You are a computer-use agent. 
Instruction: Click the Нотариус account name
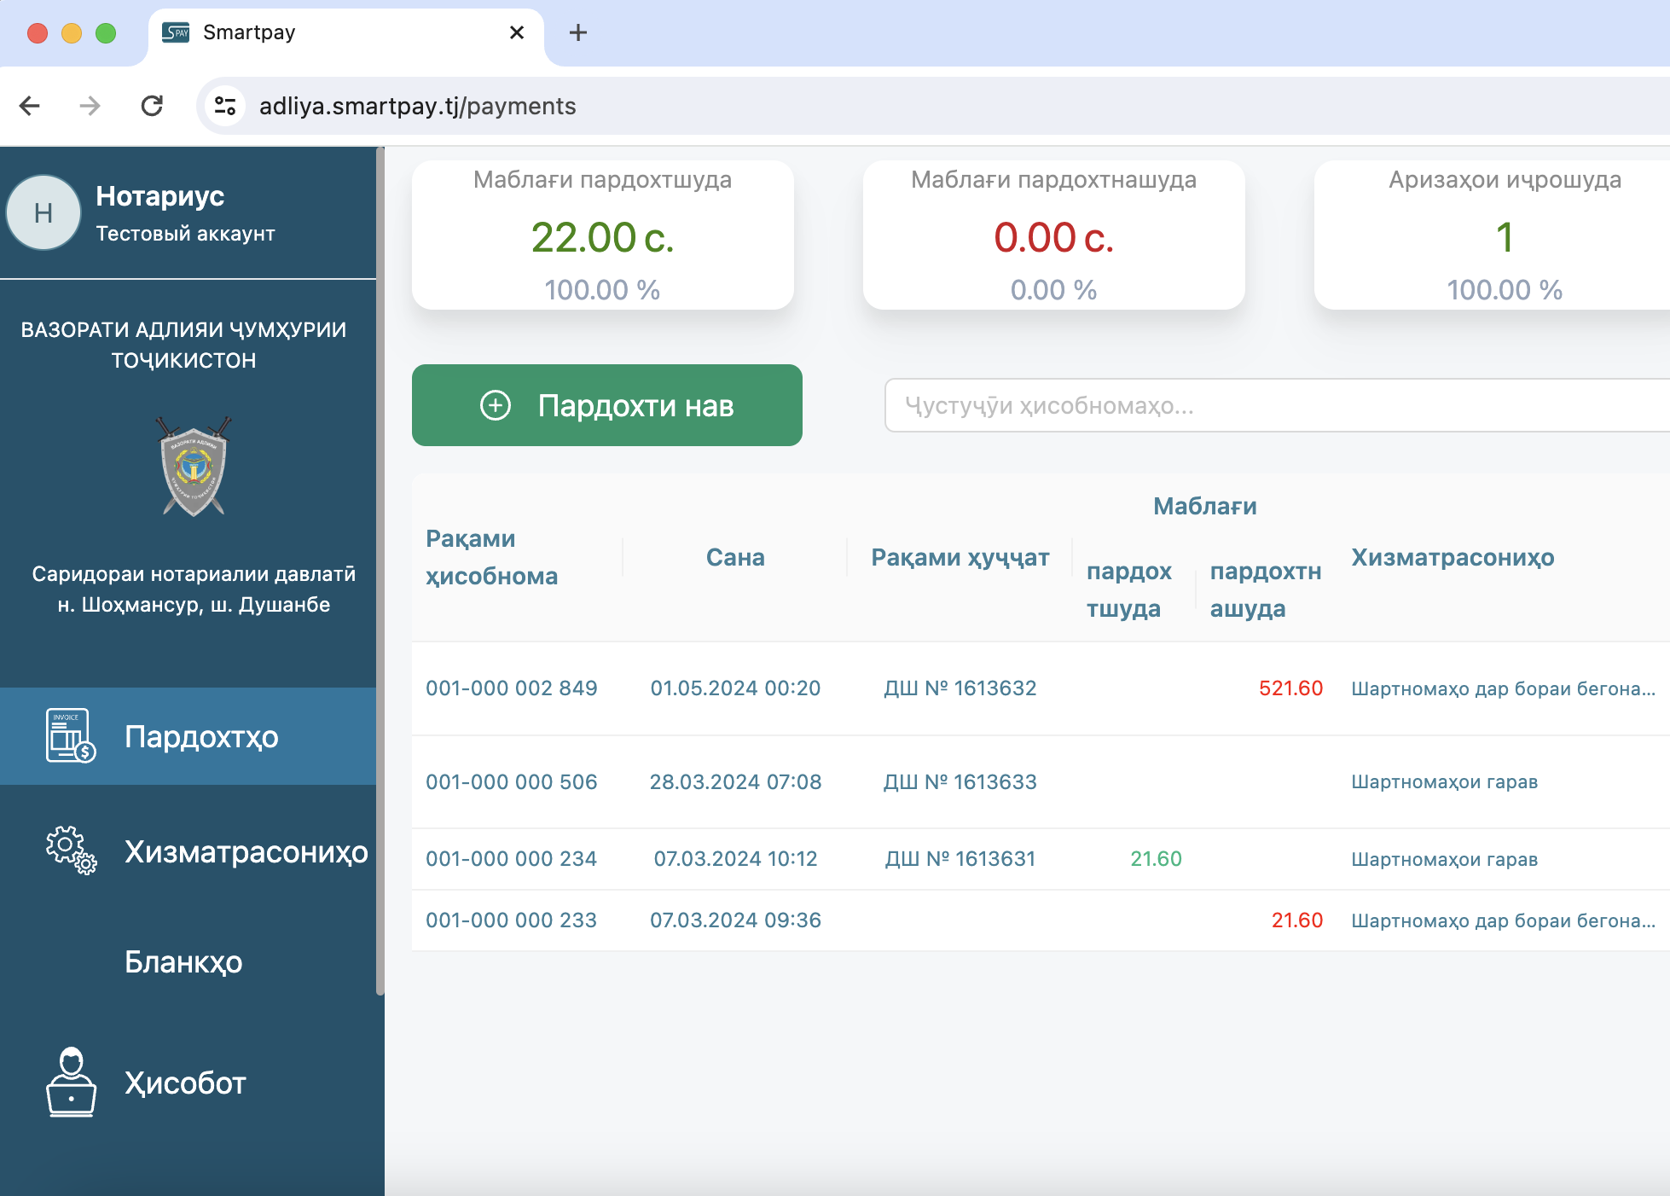point(159,196)
